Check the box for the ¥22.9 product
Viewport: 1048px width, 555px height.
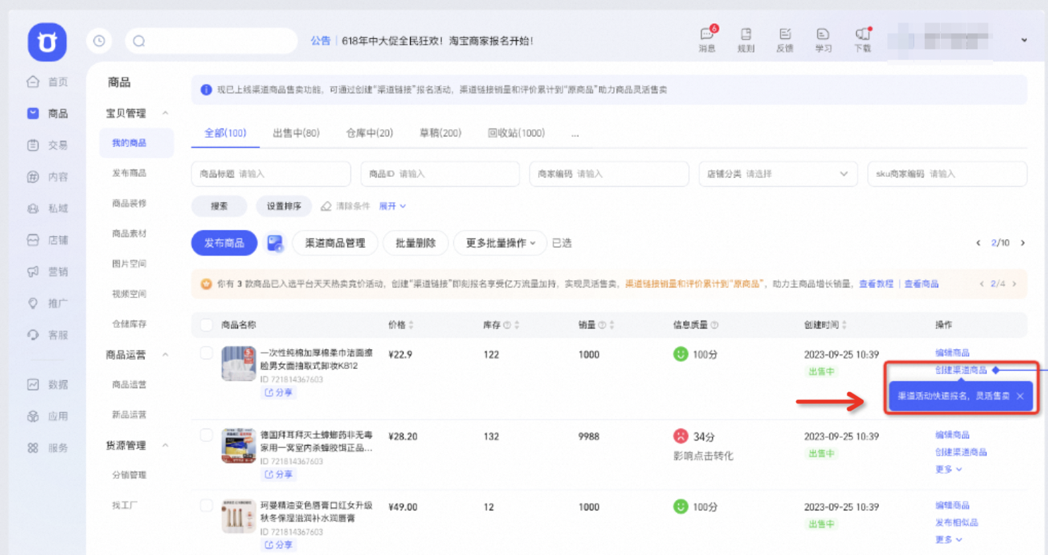click(207, 353)
